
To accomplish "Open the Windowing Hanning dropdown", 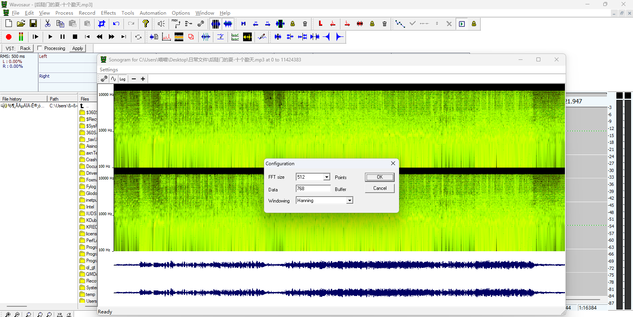I will pos(350,201).
